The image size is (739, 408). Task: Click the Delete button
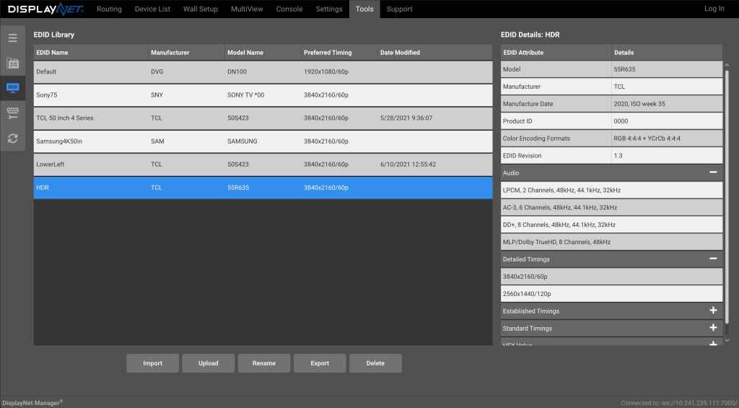pyautogui.click(x=375, y=363)
